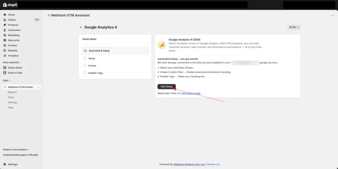Select the Publish Tags step circle
Screen dimensions: 338x169
click(x=85, y=73)
